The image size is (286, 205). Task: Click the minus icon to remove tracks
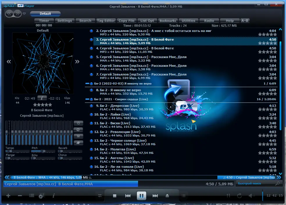pyautogui.click(x=20, y=196)
